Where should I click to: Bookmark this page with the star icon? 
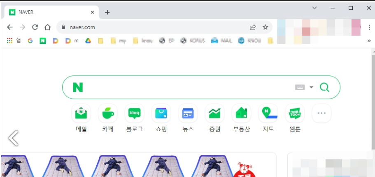(265, 27)
